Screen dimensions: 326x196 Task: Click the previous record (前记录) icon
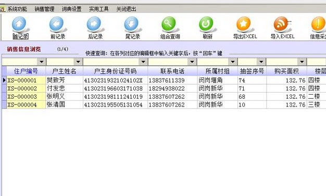pos(57,24)
